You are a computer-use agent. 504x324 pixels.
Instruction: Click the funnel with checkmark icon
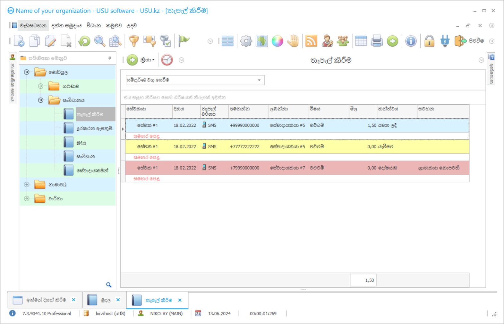pyautogui.click(x=165, y=41)
